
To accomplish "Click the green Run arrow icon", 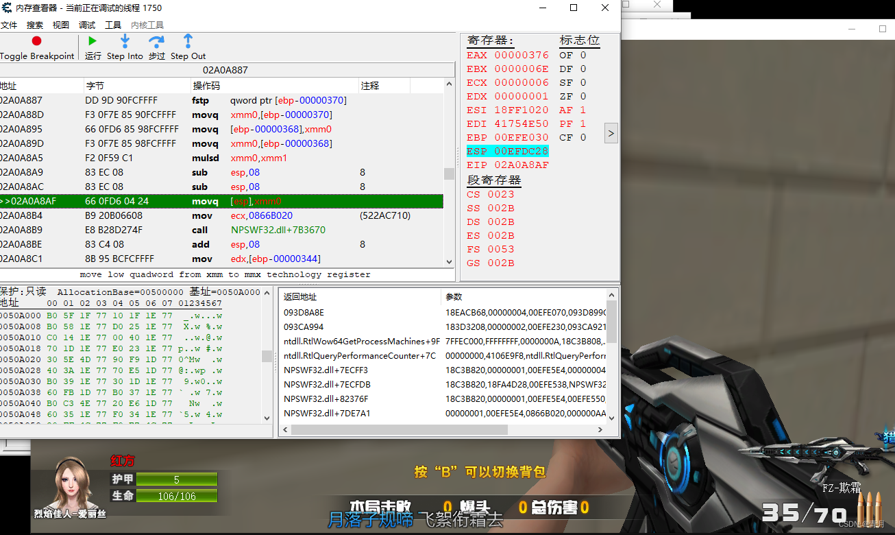I will click(x=93, y=42).
